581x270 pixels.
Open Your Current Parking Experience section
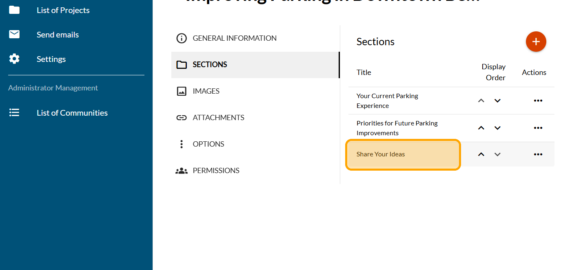[387, 101]
